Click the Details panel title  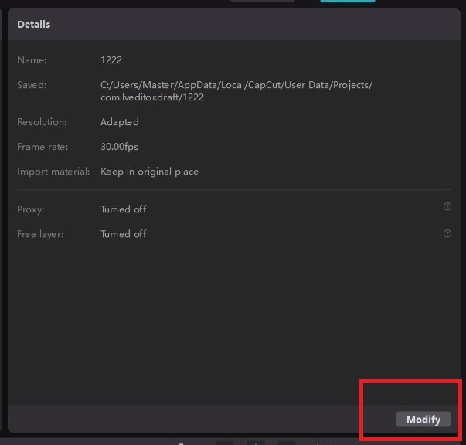click(x=33, y=25)
